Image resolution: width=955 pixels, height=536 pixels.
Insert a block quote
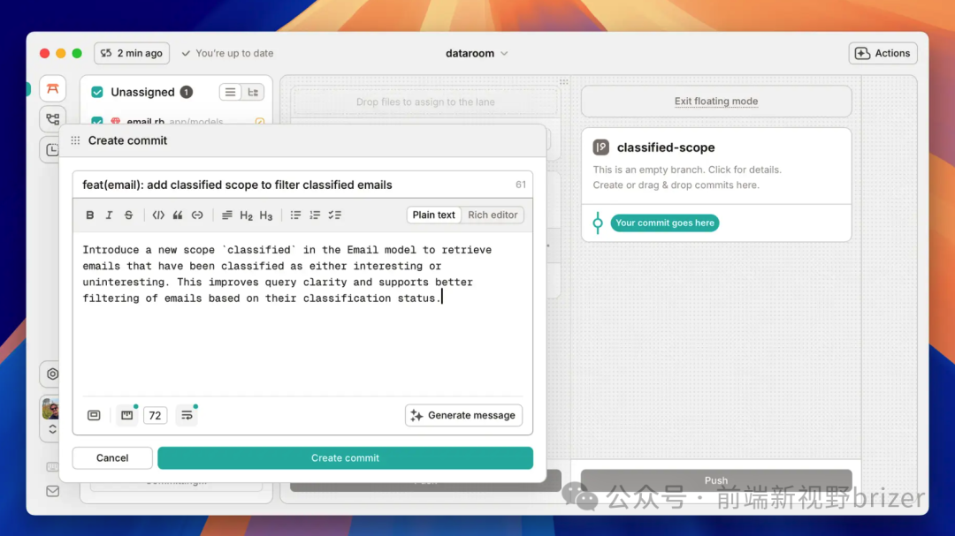(x=178, y=215)
